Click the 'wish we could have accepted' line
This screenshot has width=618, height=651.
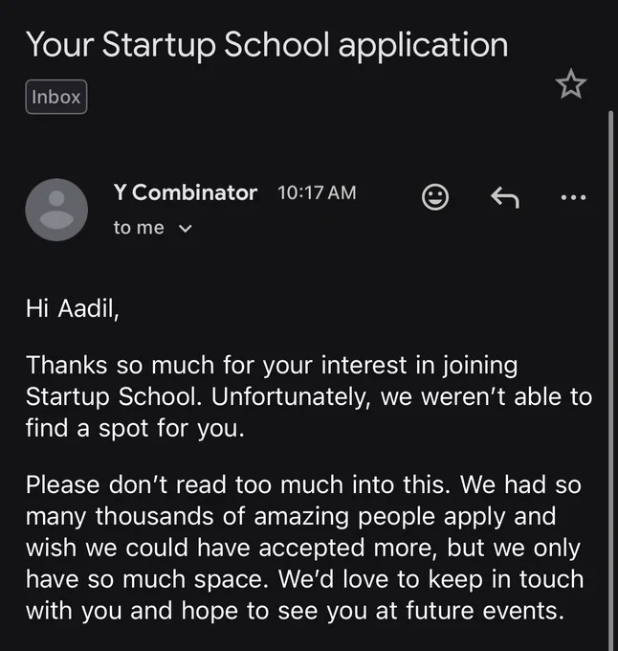[x=303, y=548]
